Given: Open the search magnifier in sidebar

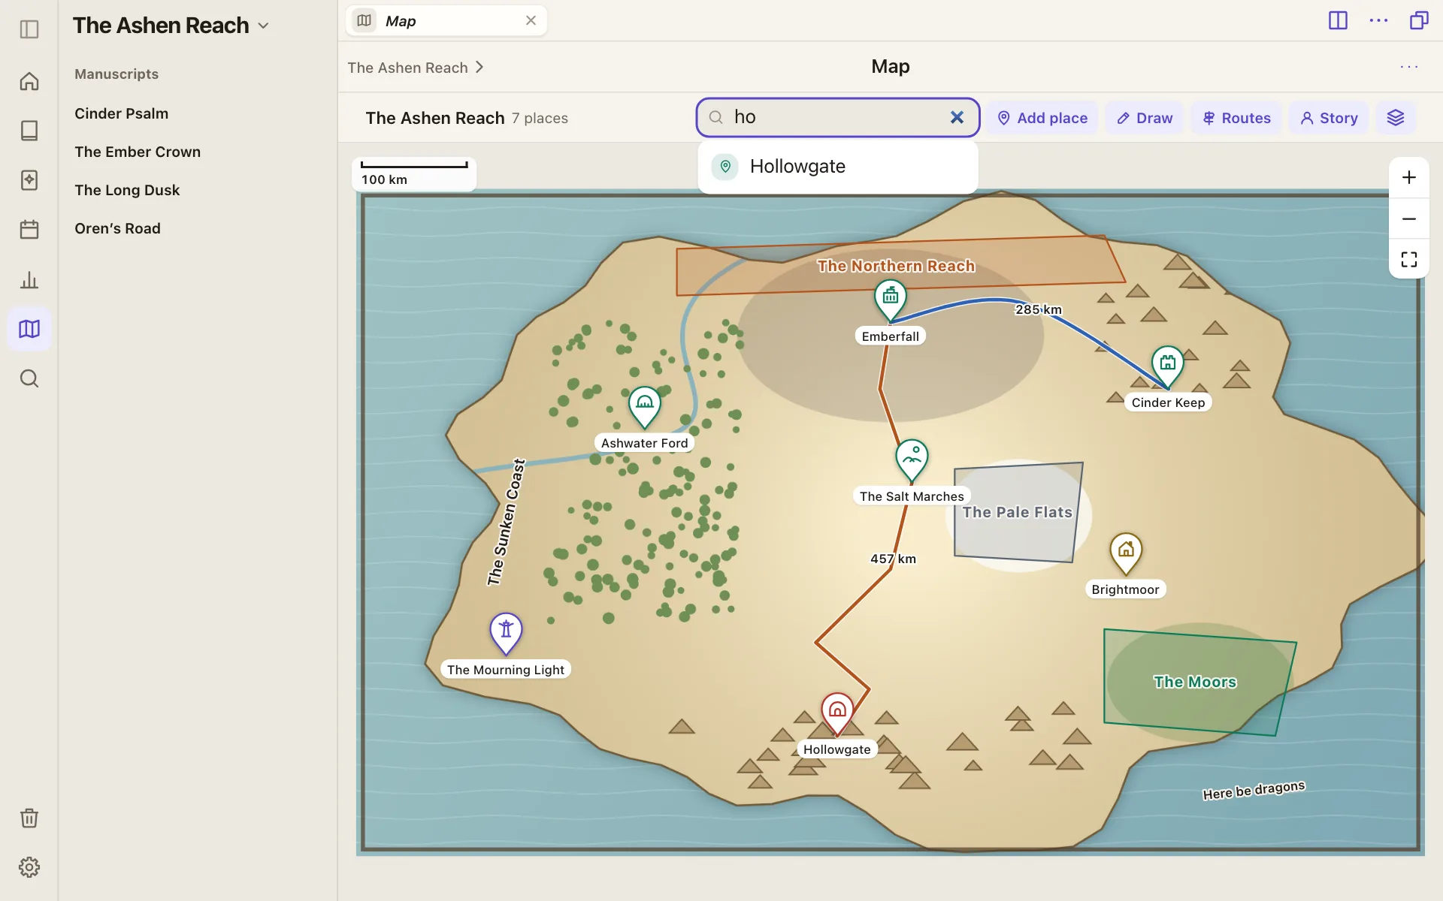Looking at the screenshot, I should (x=29, y=378).
